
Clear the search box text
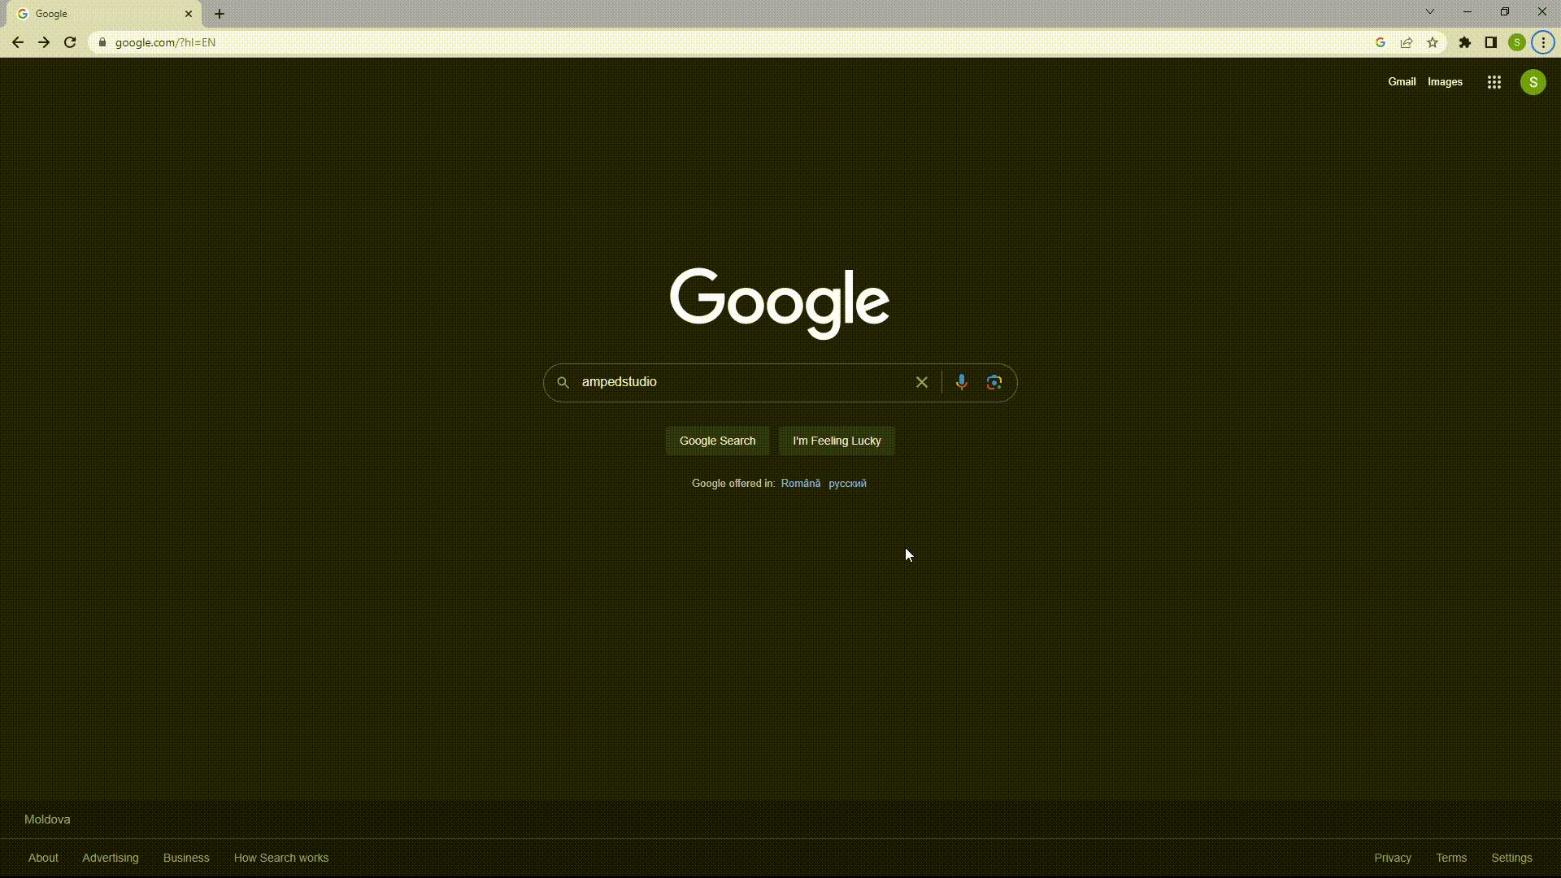[x=921, y=382]
